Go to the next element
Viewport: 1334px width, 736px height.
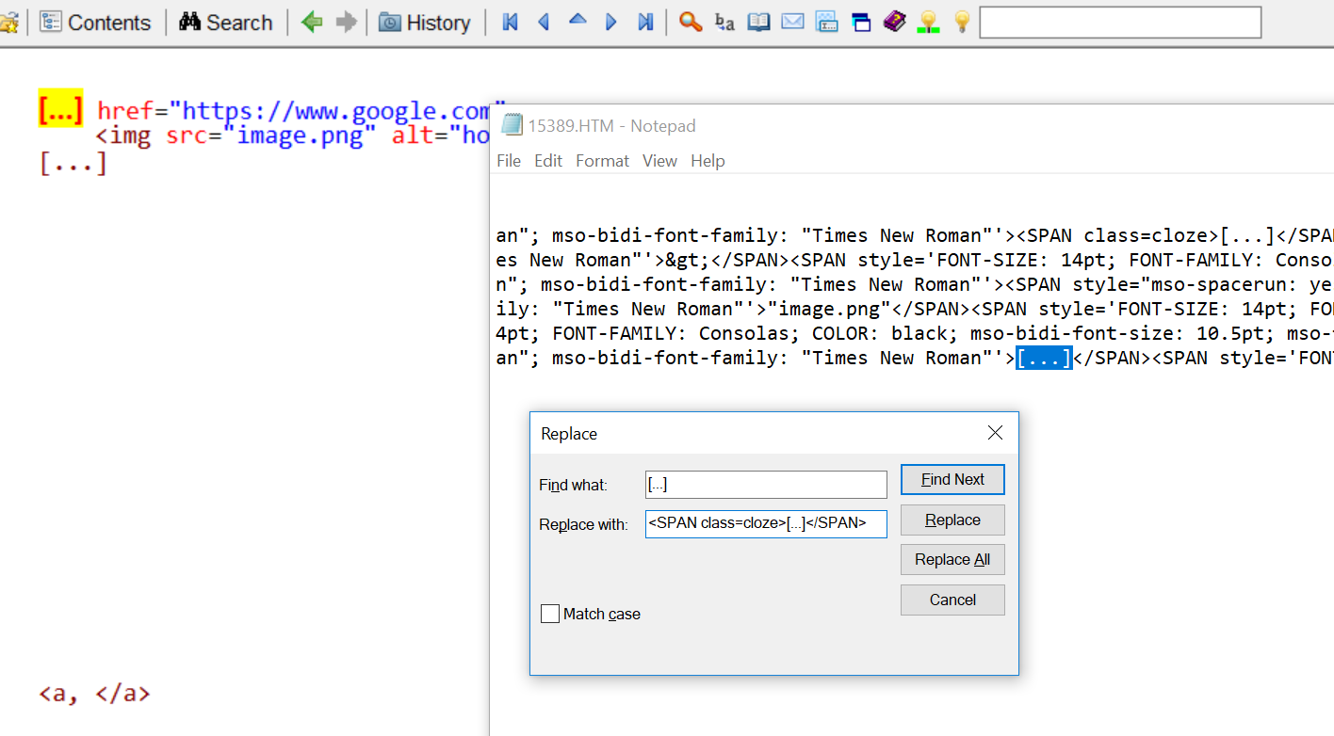(x=611, y=23)
